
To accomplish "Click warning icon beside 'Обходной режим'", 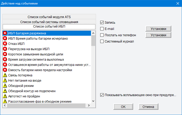I will [5, 86].
